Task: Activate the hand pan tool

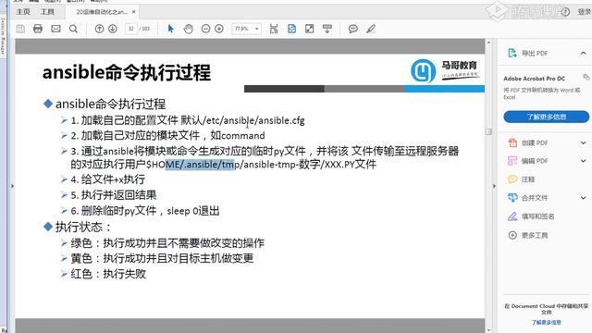Action: (188, 29)
